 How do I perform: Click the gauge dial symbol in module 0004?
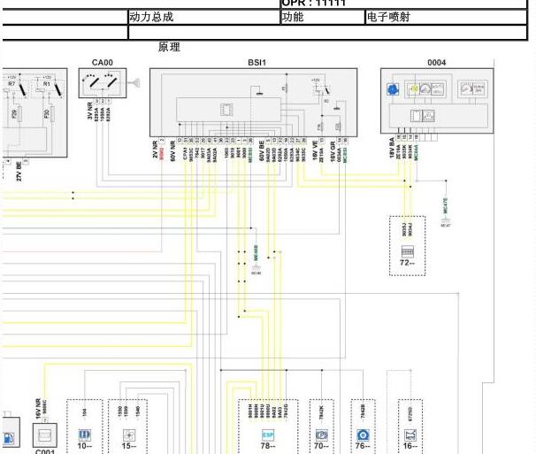click(x=425, y=89)
